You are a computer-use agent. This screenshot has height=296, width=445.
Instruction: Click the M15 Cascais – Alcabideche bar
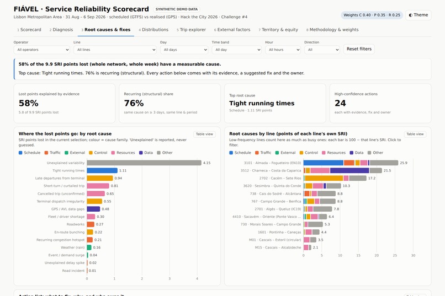(308, 247)
